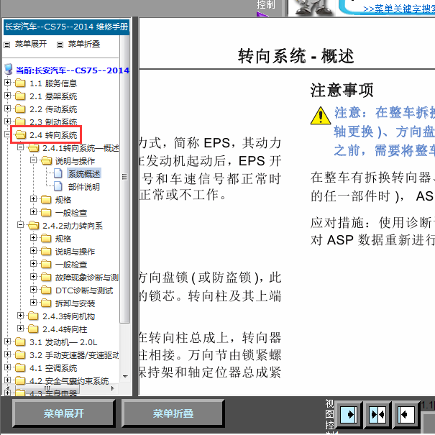435x435 pixels.
Task: Select the 部件说明 tree item
Action: [x=84, y=187]
